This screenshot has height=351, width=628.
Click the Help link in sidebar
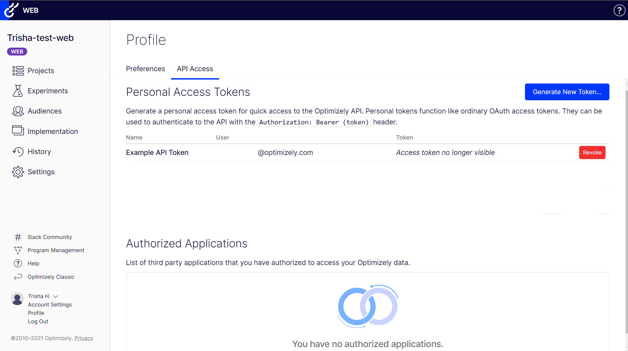(33, 263)
